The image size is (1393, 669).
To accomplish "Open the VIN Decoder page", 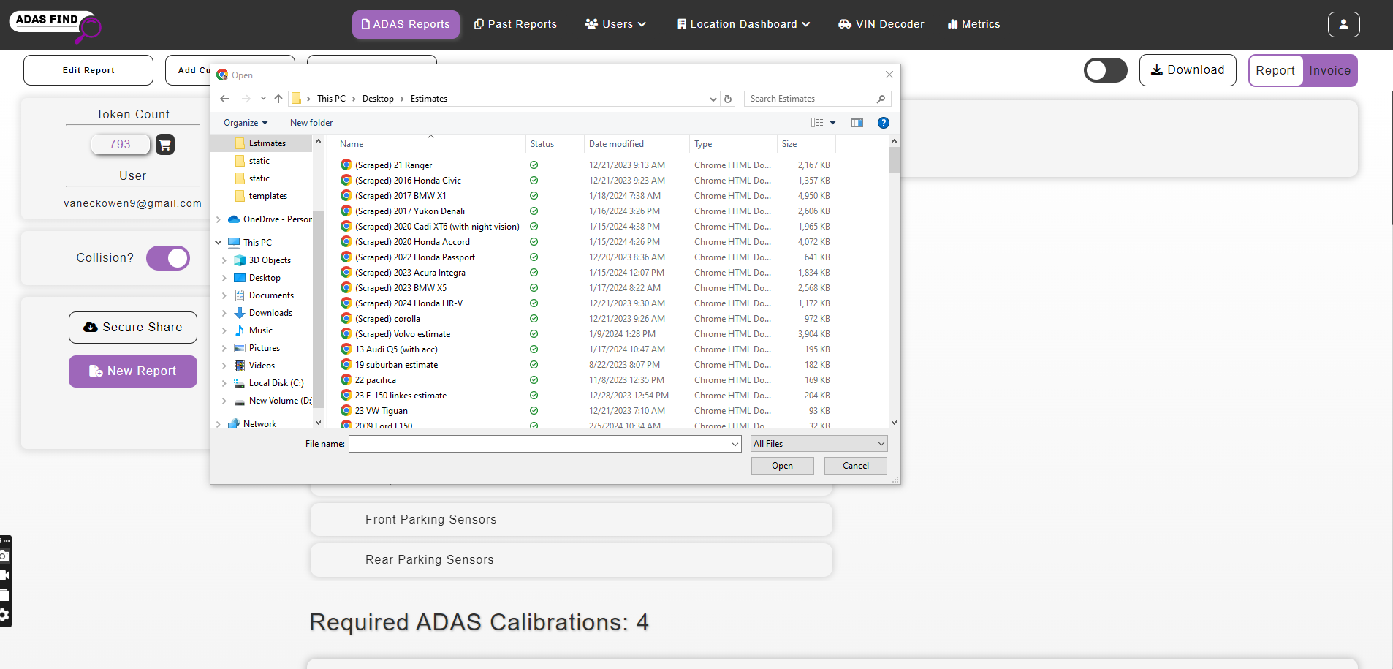I will (x=881, y=24).
